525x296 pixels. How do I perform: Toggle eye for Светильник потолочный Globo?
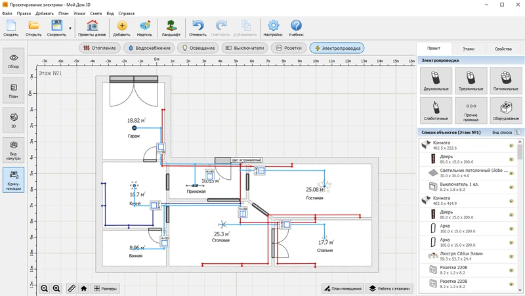pyautogui.click(x=511, y=173)
